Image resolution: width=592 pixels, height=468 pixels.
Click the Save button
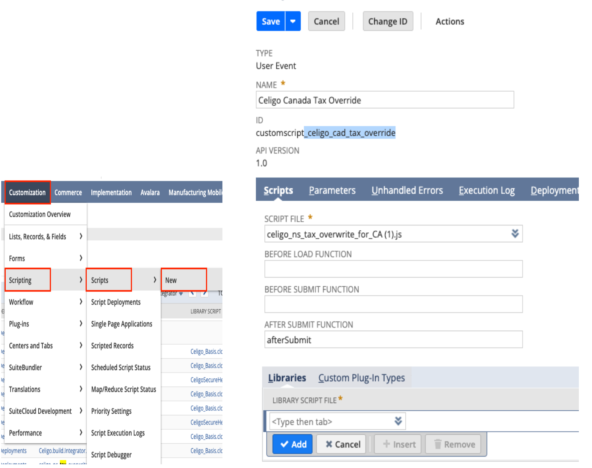271,21
